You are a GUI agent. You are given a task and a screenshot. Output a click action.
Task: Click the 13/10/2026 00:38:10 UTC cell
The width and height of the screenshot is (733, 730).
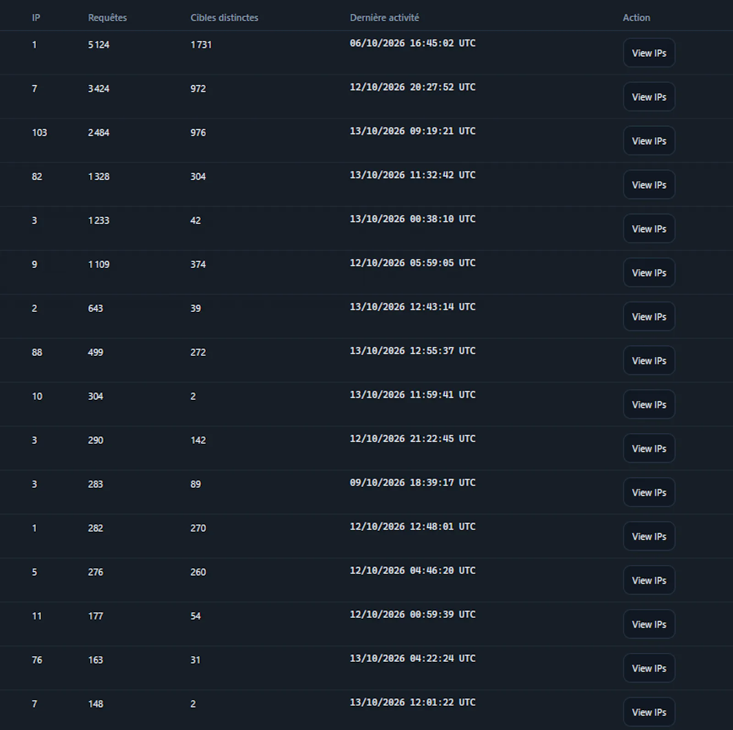(412, 219)
